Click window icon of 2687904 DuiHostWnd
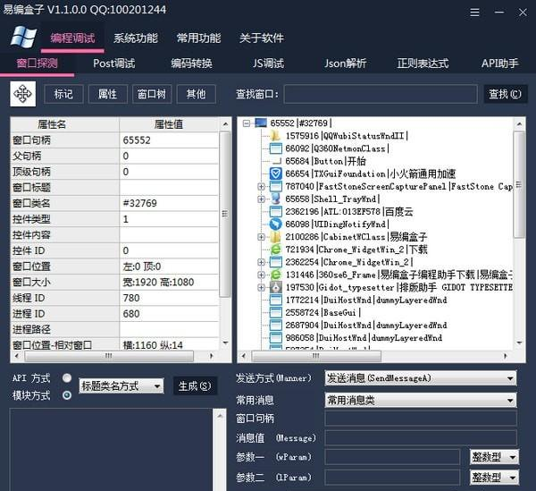 point(275,326)
